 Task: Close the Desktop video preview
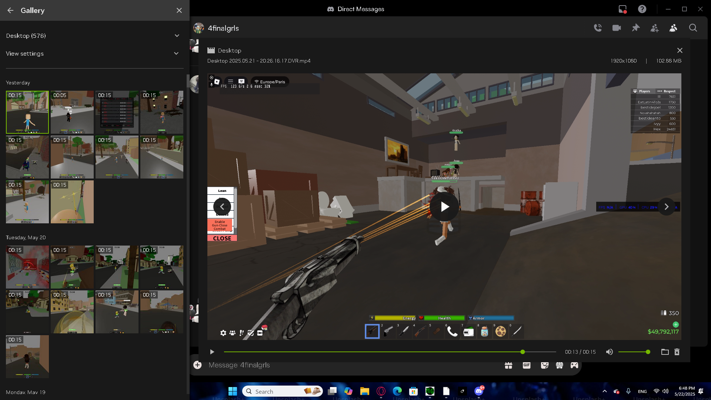tap(680, 50)
